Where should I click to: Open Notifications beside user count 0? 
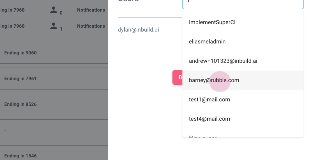[x=91, y=10]
